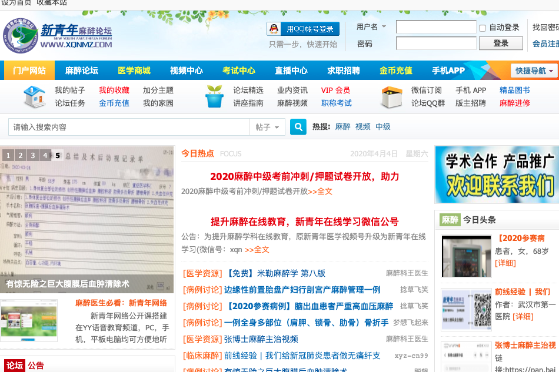This screenshot has width=559, height=372.
Task: Click hot search term 中级
Action: (383, 127)
